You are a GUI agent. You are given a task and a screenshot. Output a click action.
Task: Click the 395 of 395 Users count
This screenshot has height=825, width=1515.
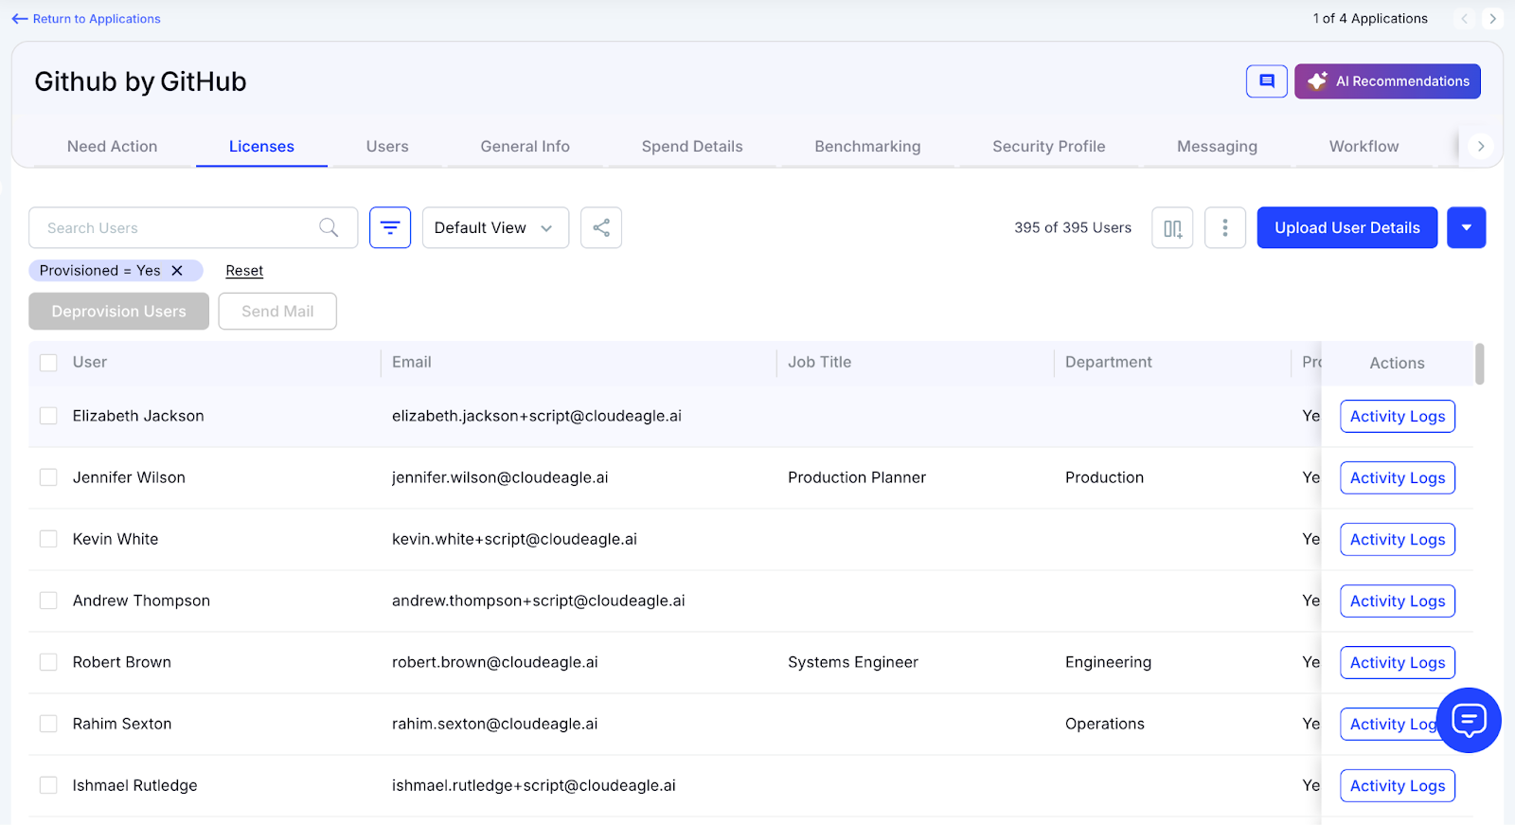[x=1073, y=227]
